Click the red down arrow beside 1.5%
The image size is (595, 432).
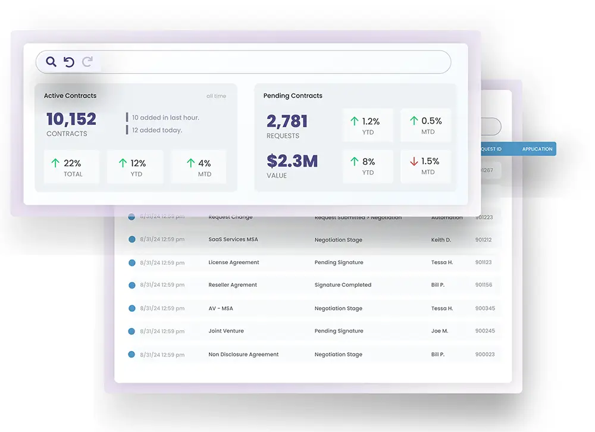click(x=414, y=161)
